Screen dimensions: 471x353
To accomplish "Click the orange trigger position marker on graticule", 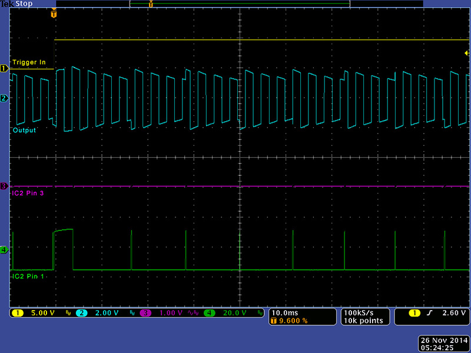I will [54, 14].
